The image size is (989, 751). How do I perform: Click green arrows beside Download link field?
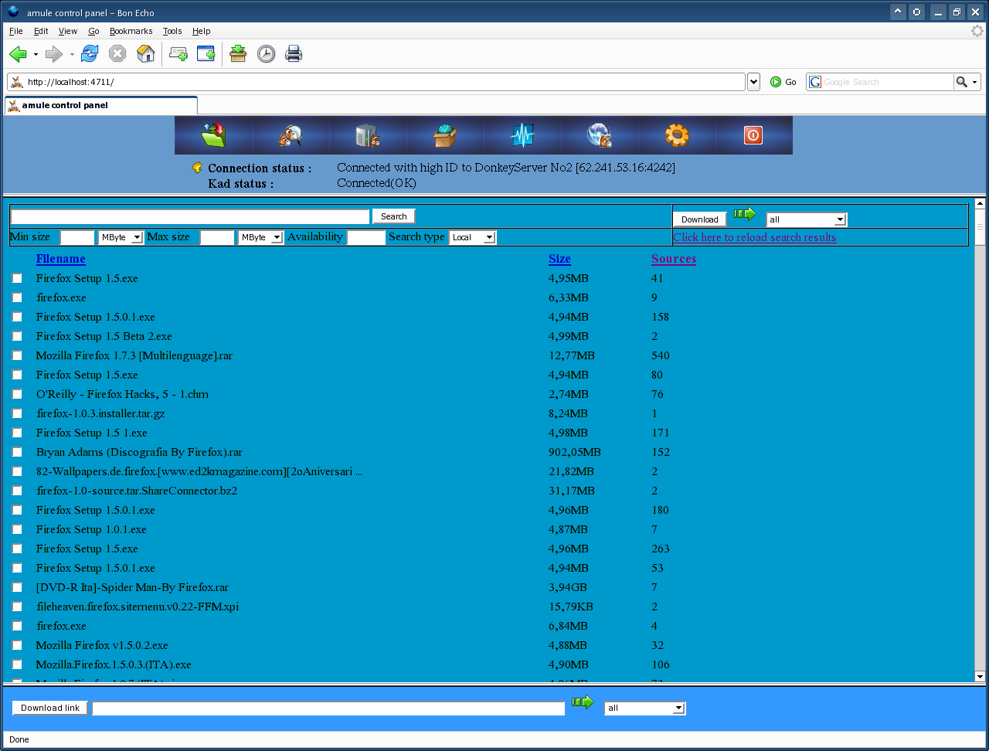pos(583,702)
